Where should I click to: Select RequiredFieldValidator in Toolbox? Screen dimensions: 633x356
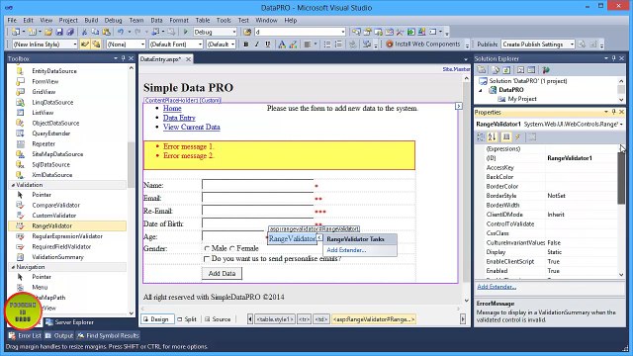pyautogui.click(x=61, y=246)
